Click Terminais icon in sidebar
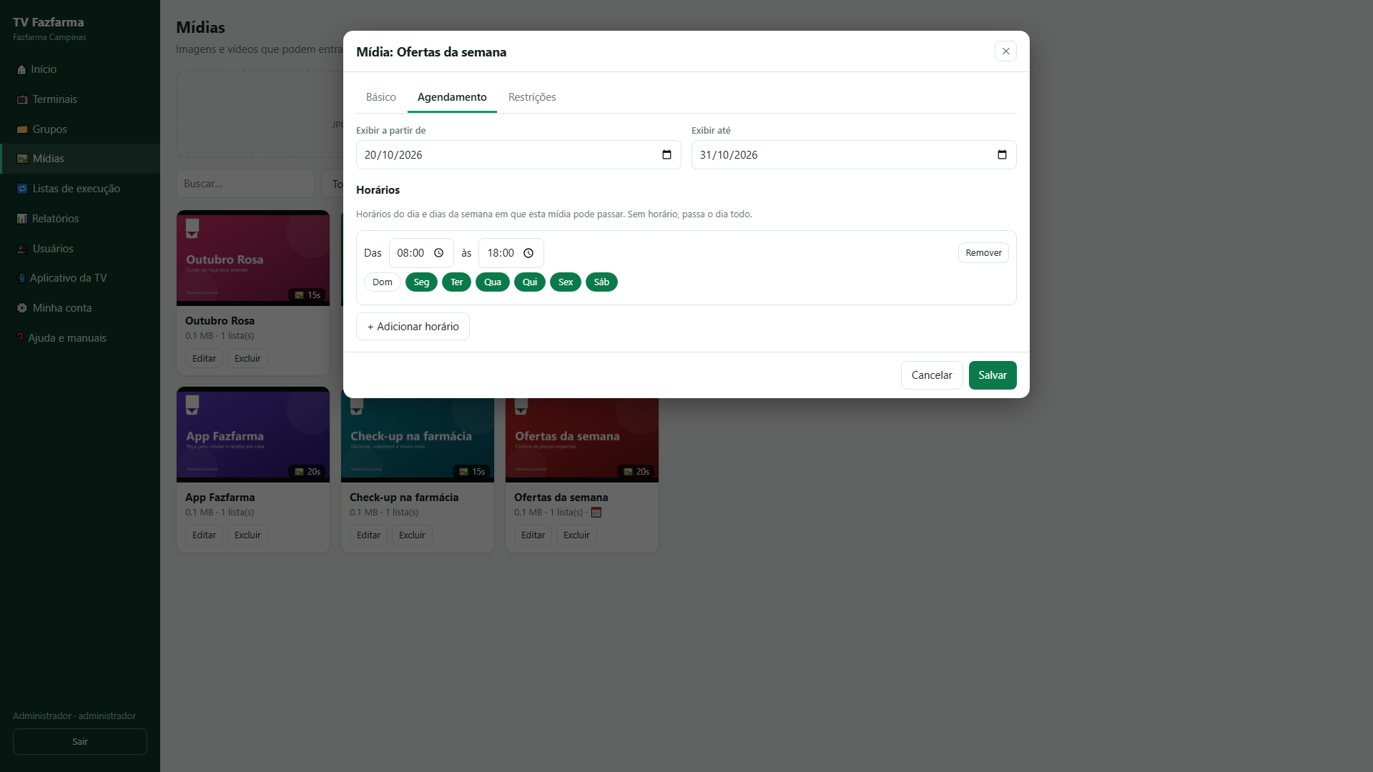1373x772 pixels. [22, 99]
